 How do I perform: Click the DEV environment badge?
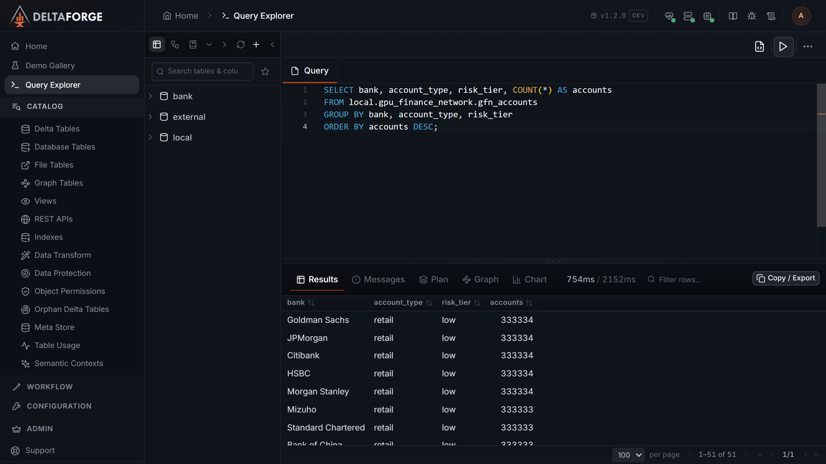point(638,16)
